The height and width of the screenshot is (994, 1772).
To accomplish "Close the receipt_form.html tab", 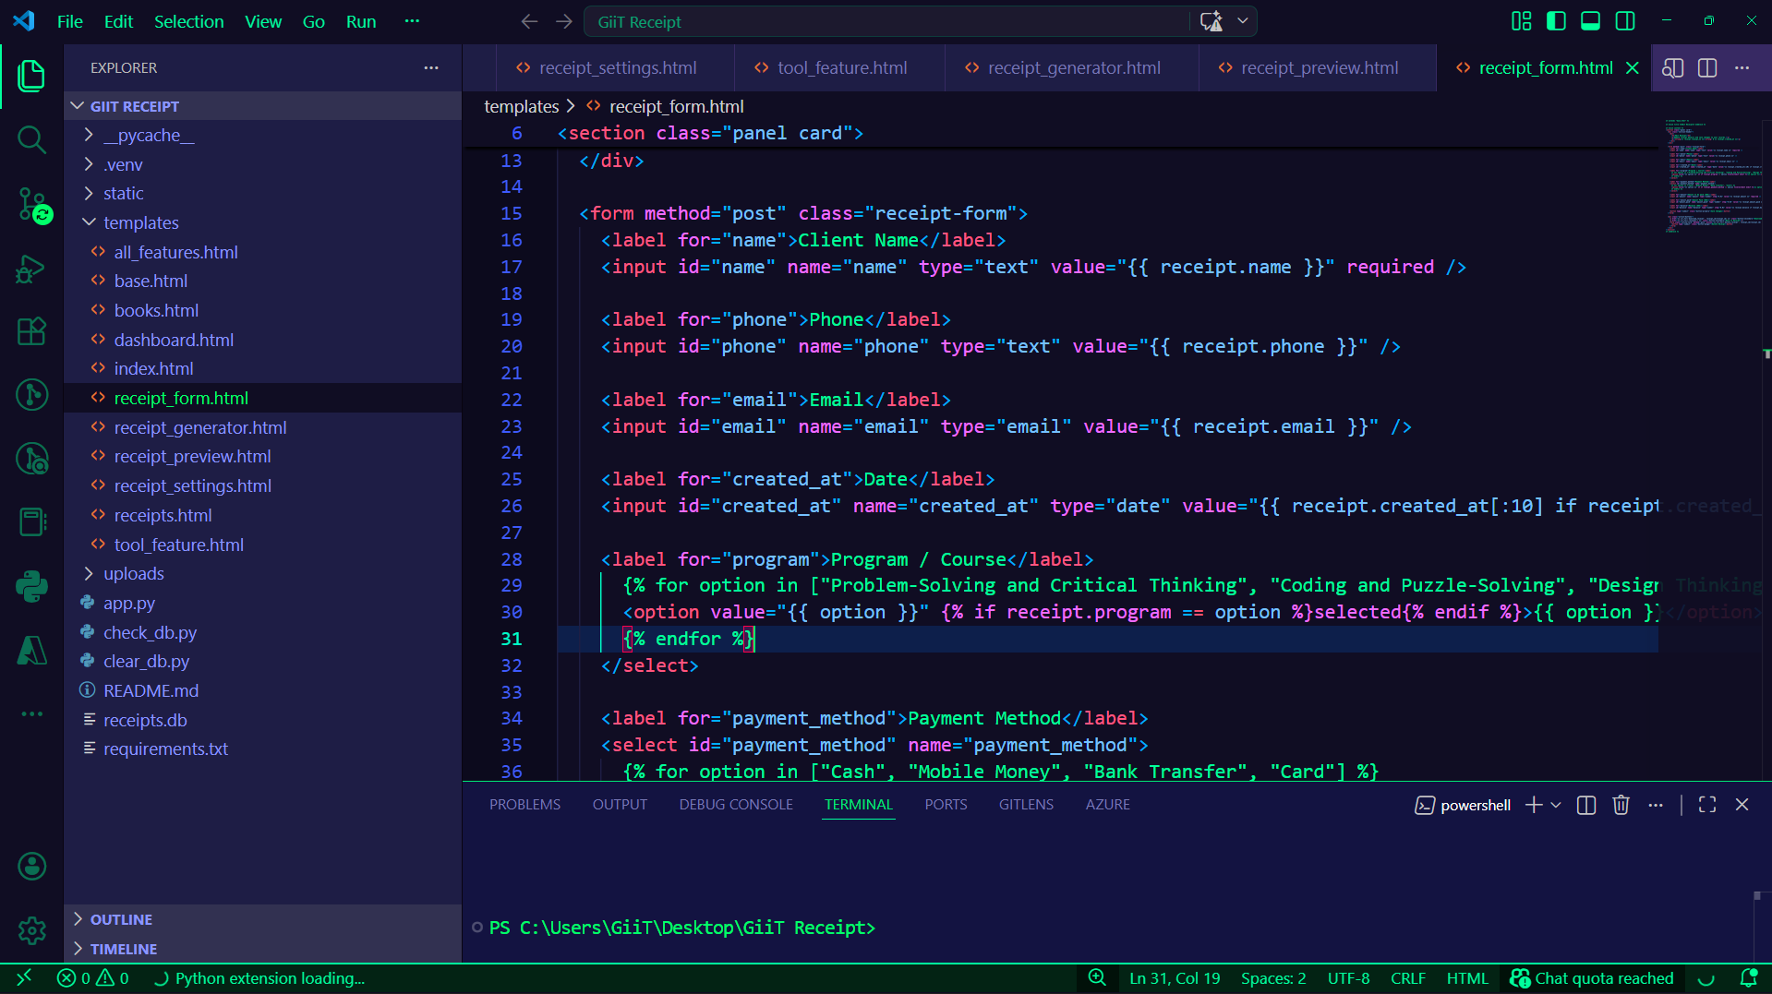I will (1633, 67).
